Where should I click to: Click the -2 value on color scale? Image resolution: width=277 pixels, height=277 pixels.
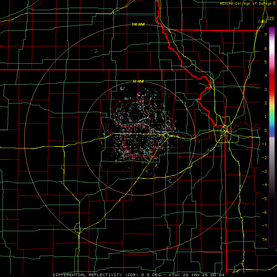[264, 158]
